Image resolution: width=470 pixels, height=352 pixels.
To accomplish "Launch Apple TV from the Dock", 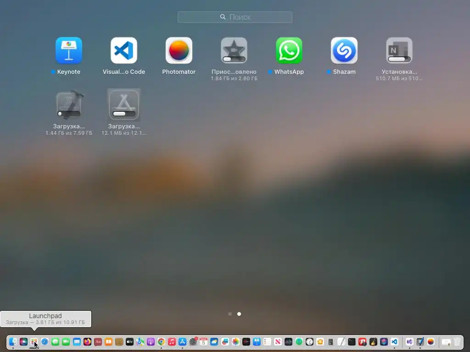I will tap(129, 341).
